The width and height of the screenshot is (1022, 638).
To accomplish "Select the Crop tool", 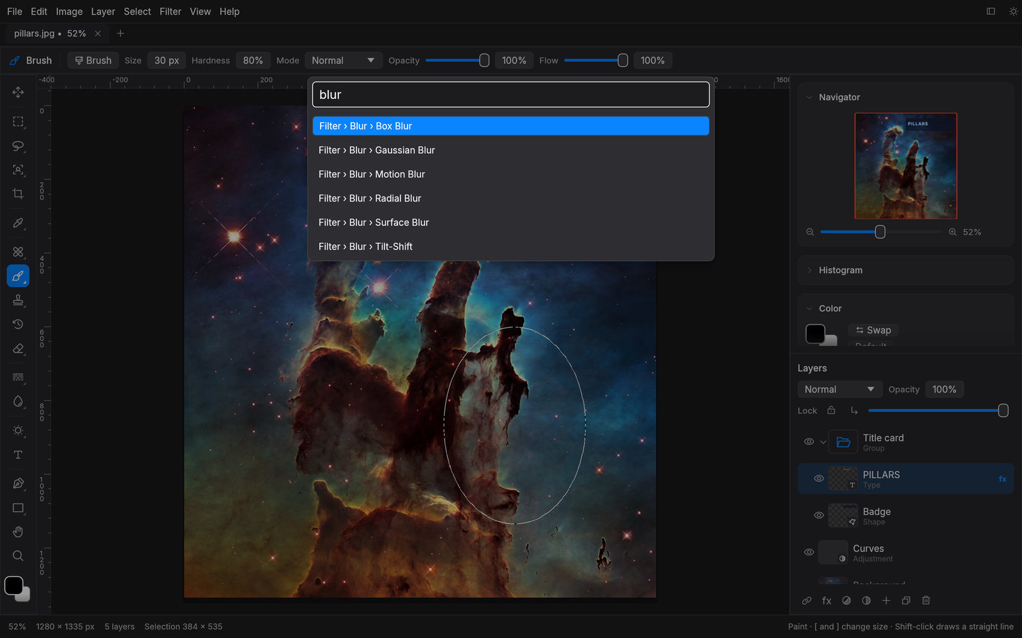I will (x=18, y=194).
